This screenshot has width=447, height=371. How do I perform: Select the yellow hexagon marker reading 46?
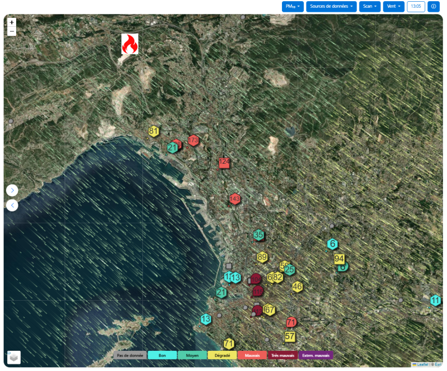tap(297, 287)
